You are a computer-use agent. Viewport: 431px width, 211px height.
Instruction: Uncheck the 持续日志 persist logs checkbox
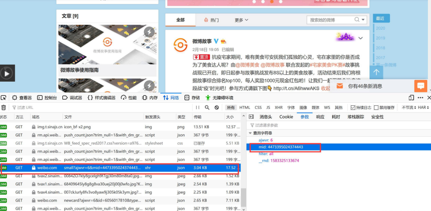pyautogui.click(x=353, y=108)
